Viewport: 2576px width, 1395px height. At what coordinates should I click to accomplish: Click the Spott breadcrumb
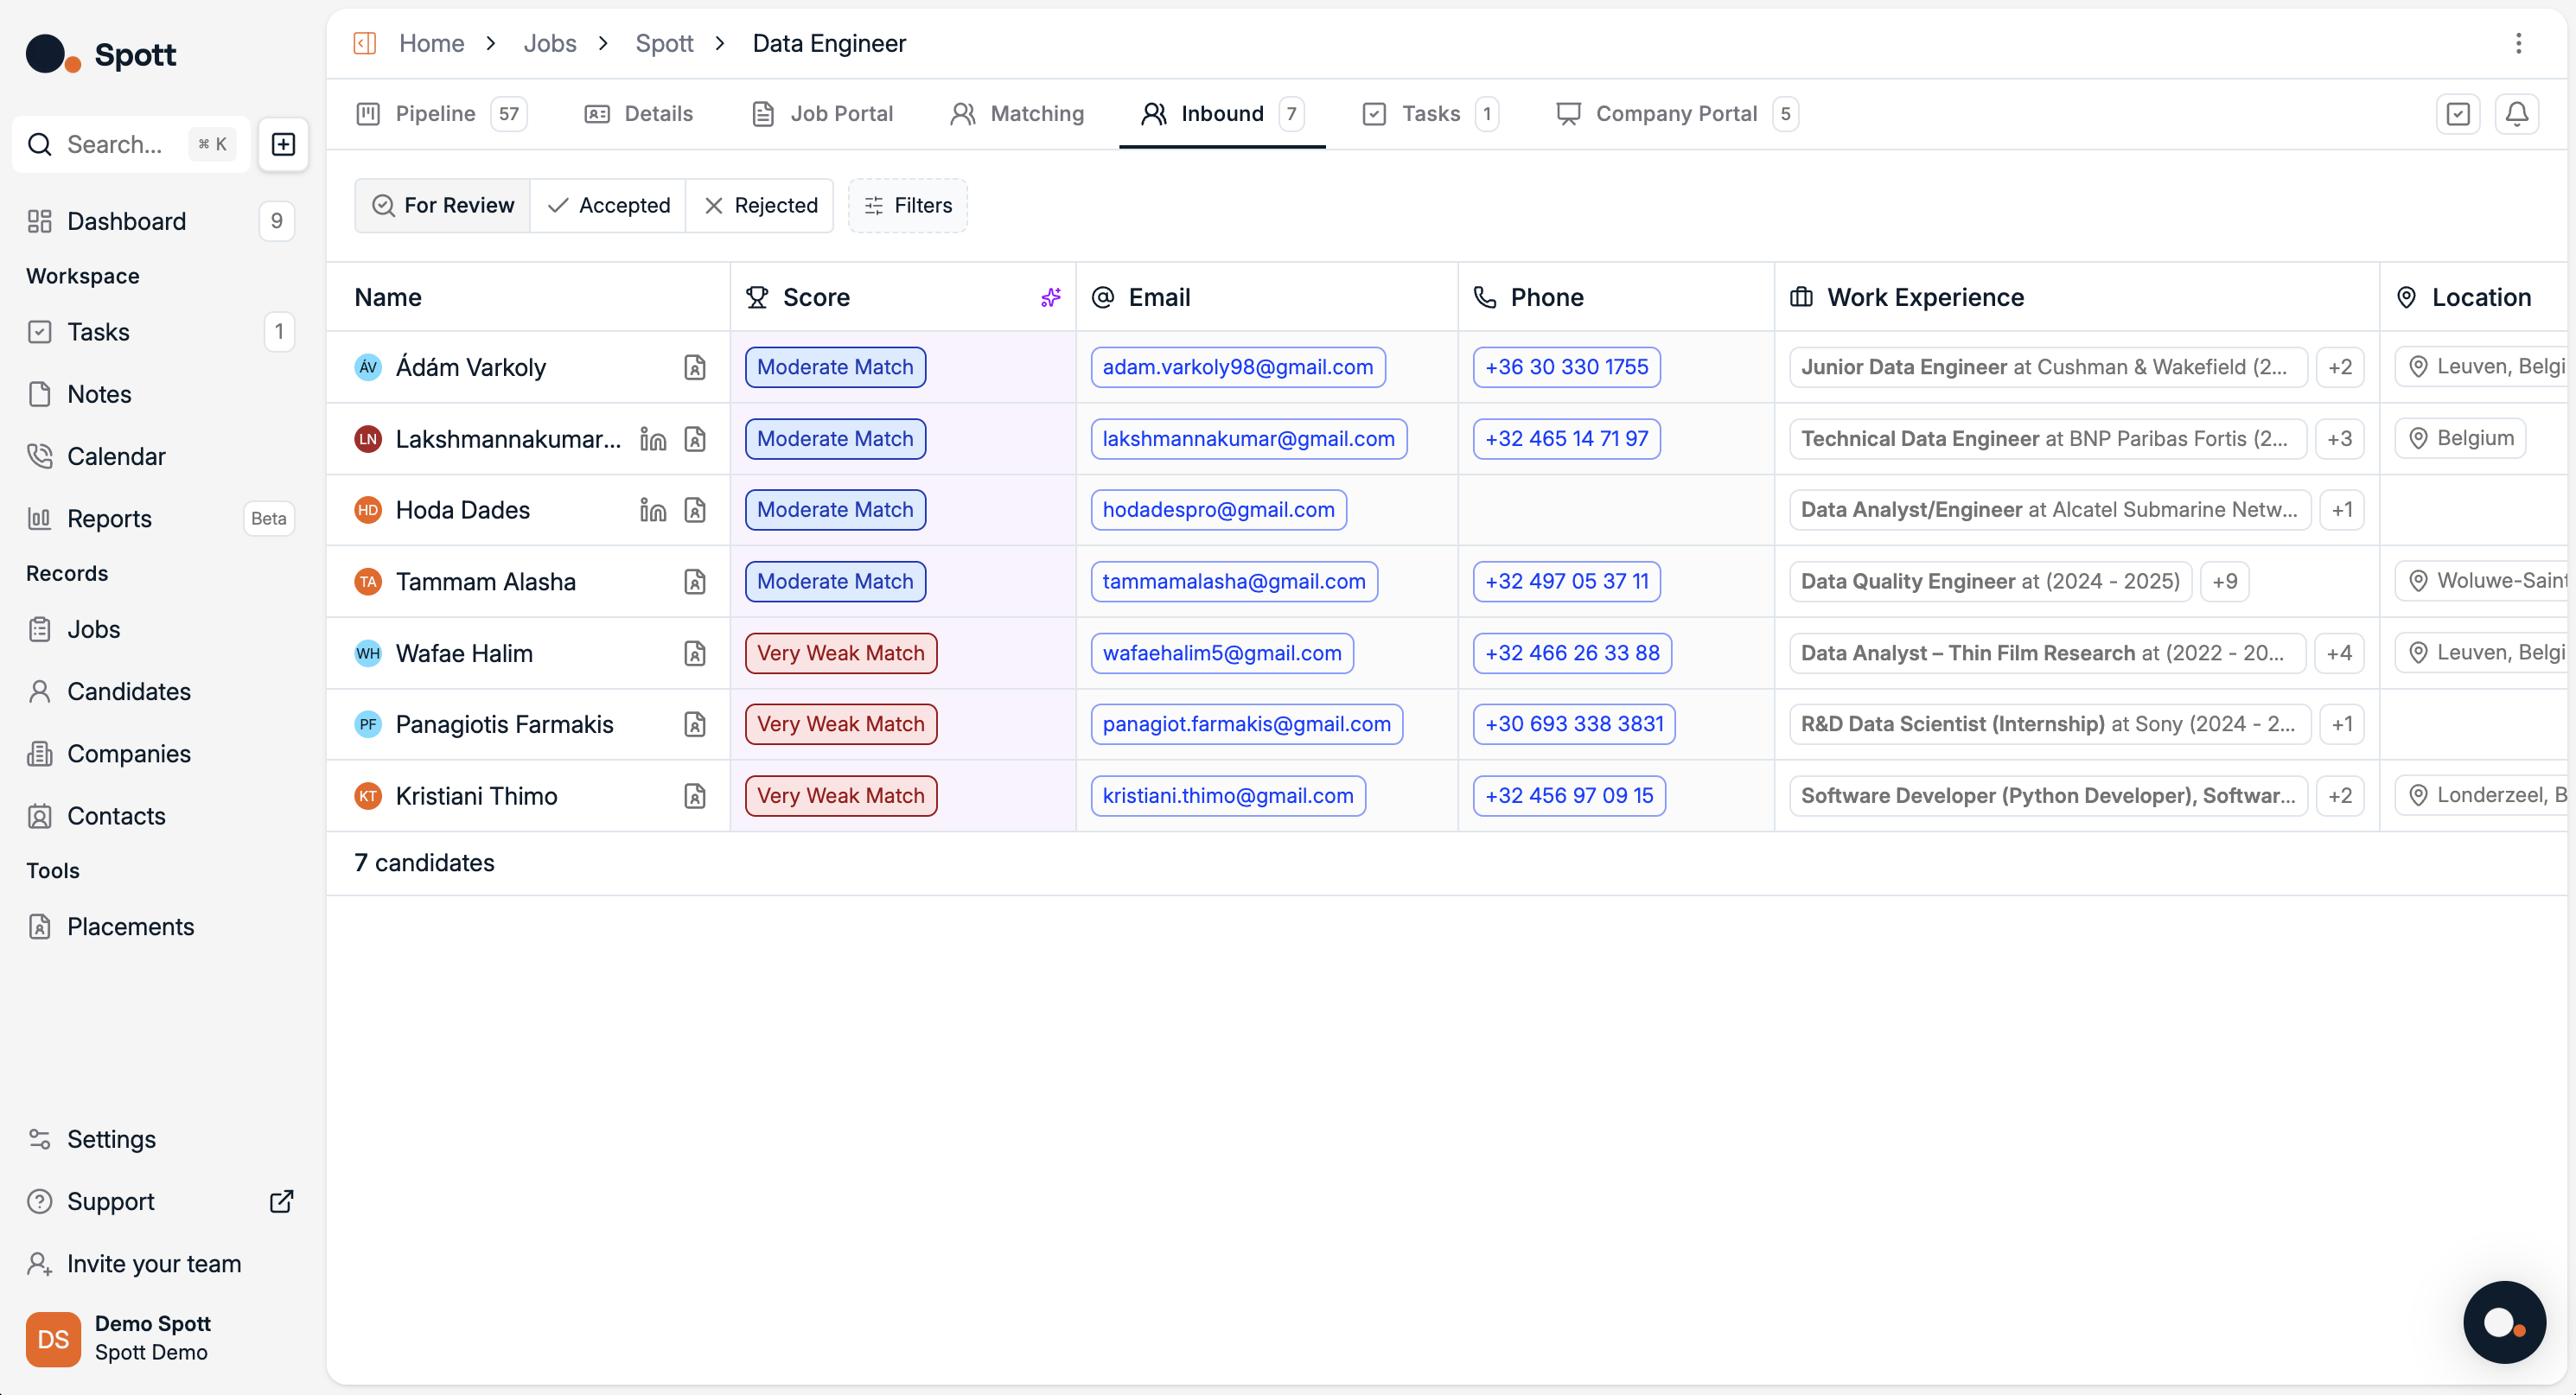tap(664, 43)
